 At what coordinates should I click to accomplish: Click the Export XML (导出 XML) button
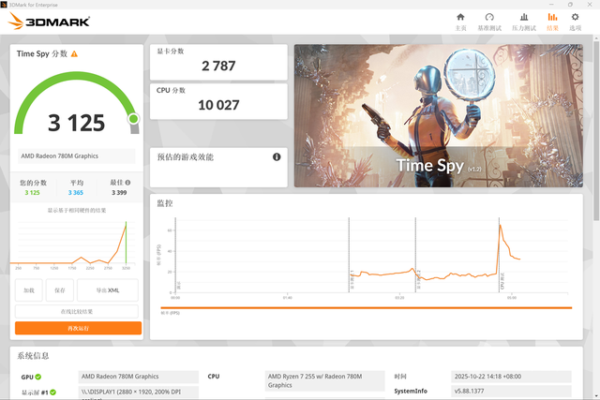[x=108, y=290]
